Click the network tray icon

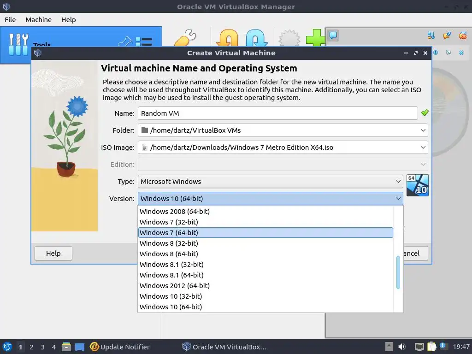[x=419, y=347]
